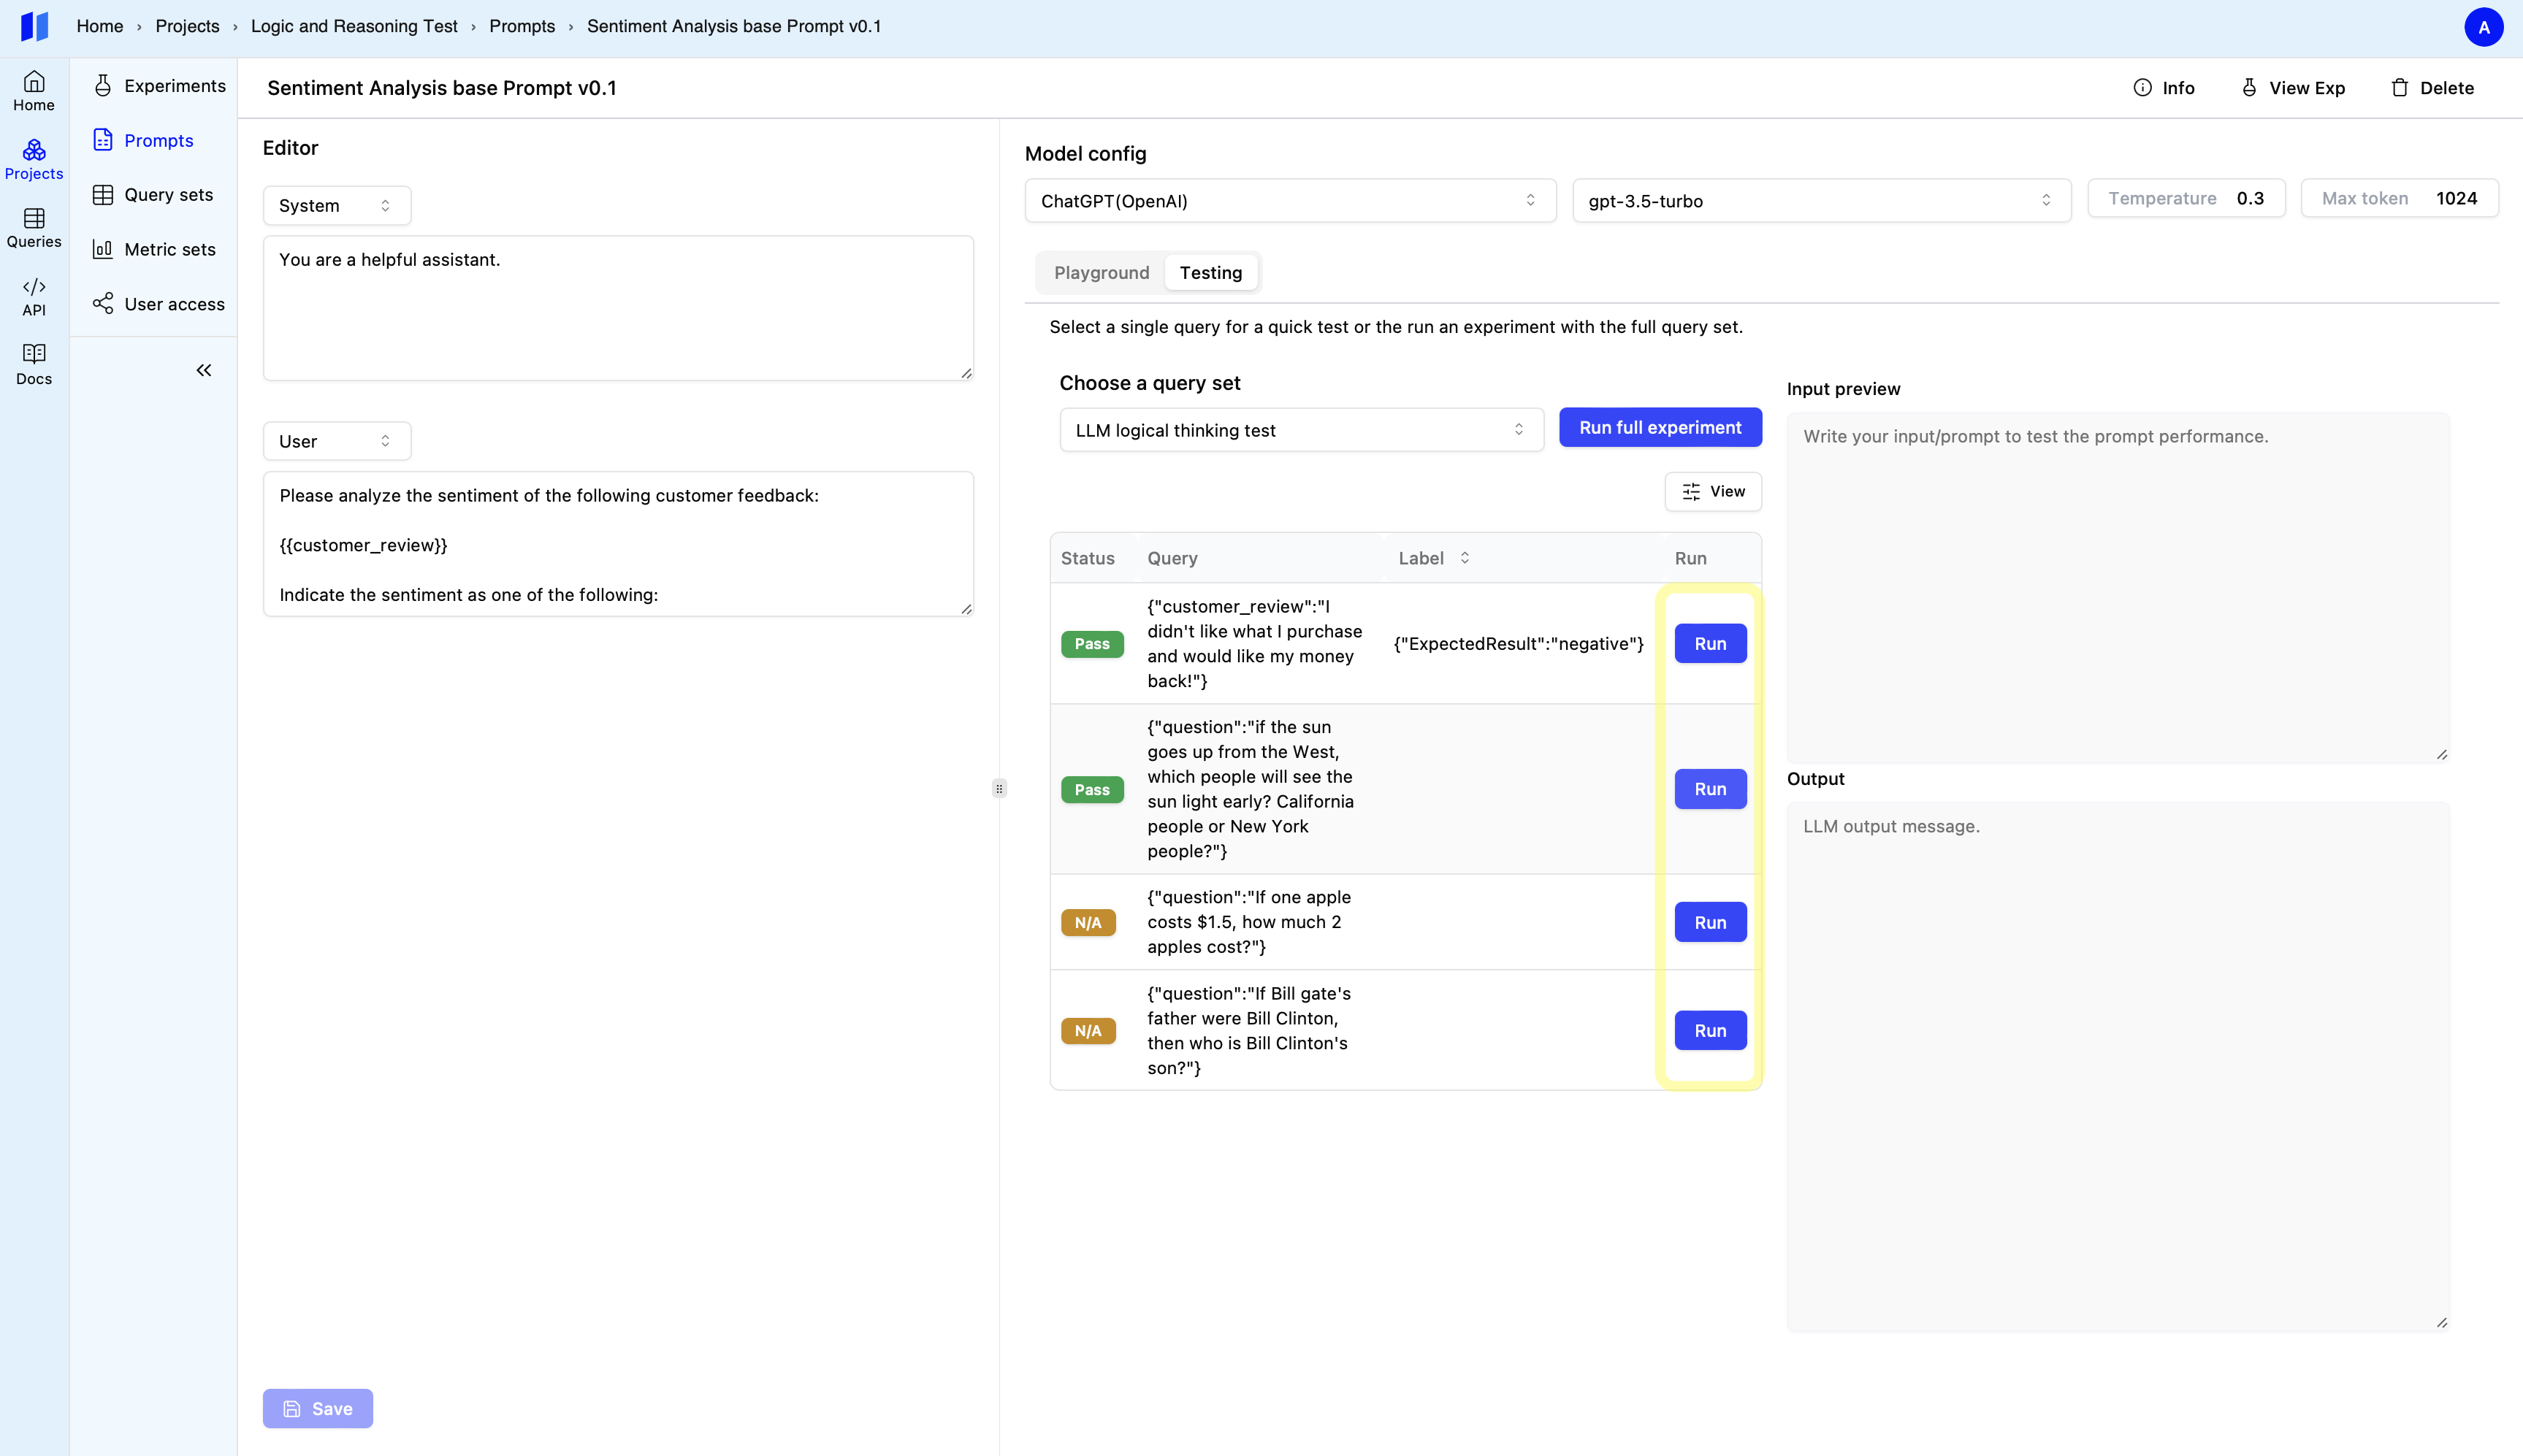Click Run full experiment button

[x=1659, y=427]
